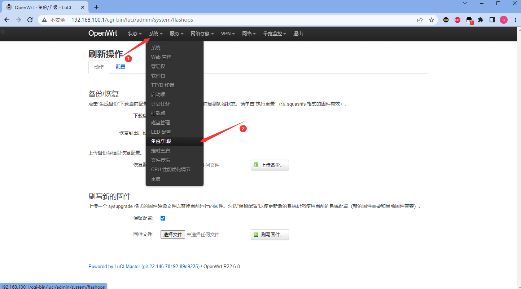Image resolution: width=521 pixels, height=289 pixels.
Task: Share this page via the share icon
Action: (420, 20)
